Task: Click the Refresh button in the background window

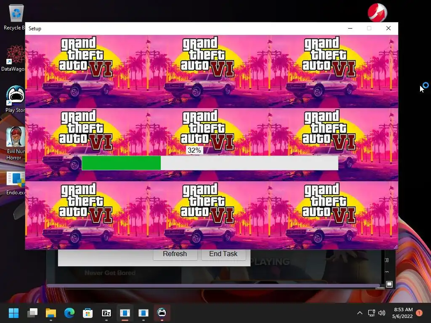Action: click(175, 254)
